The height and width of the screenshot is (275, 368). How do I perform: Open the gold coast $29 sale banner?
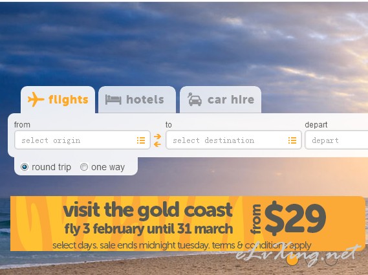click(188, 223)
